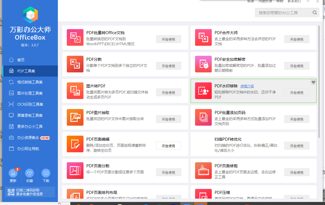Open 格式转换工具集 in the sidebar
The width and height of the screenshot is (325, 205).
[30, 82]
